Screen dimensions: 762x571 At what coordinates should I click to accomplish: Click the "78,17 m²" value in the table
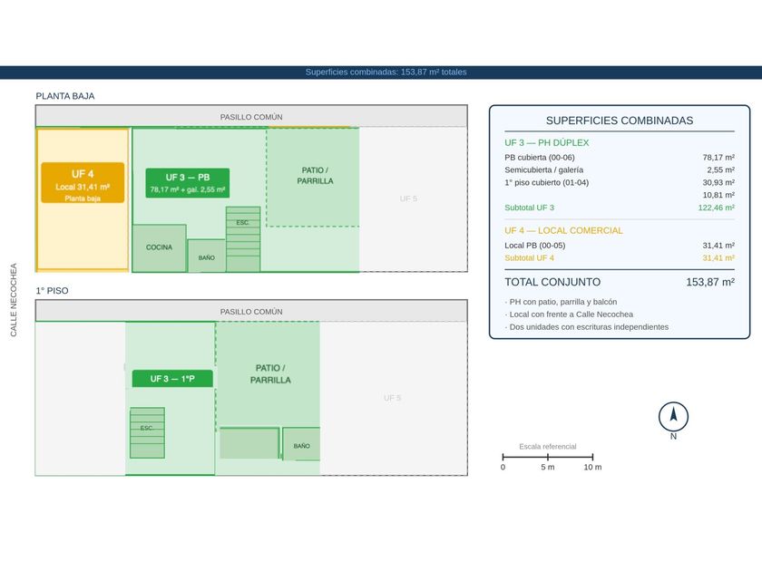click(718, 158)
